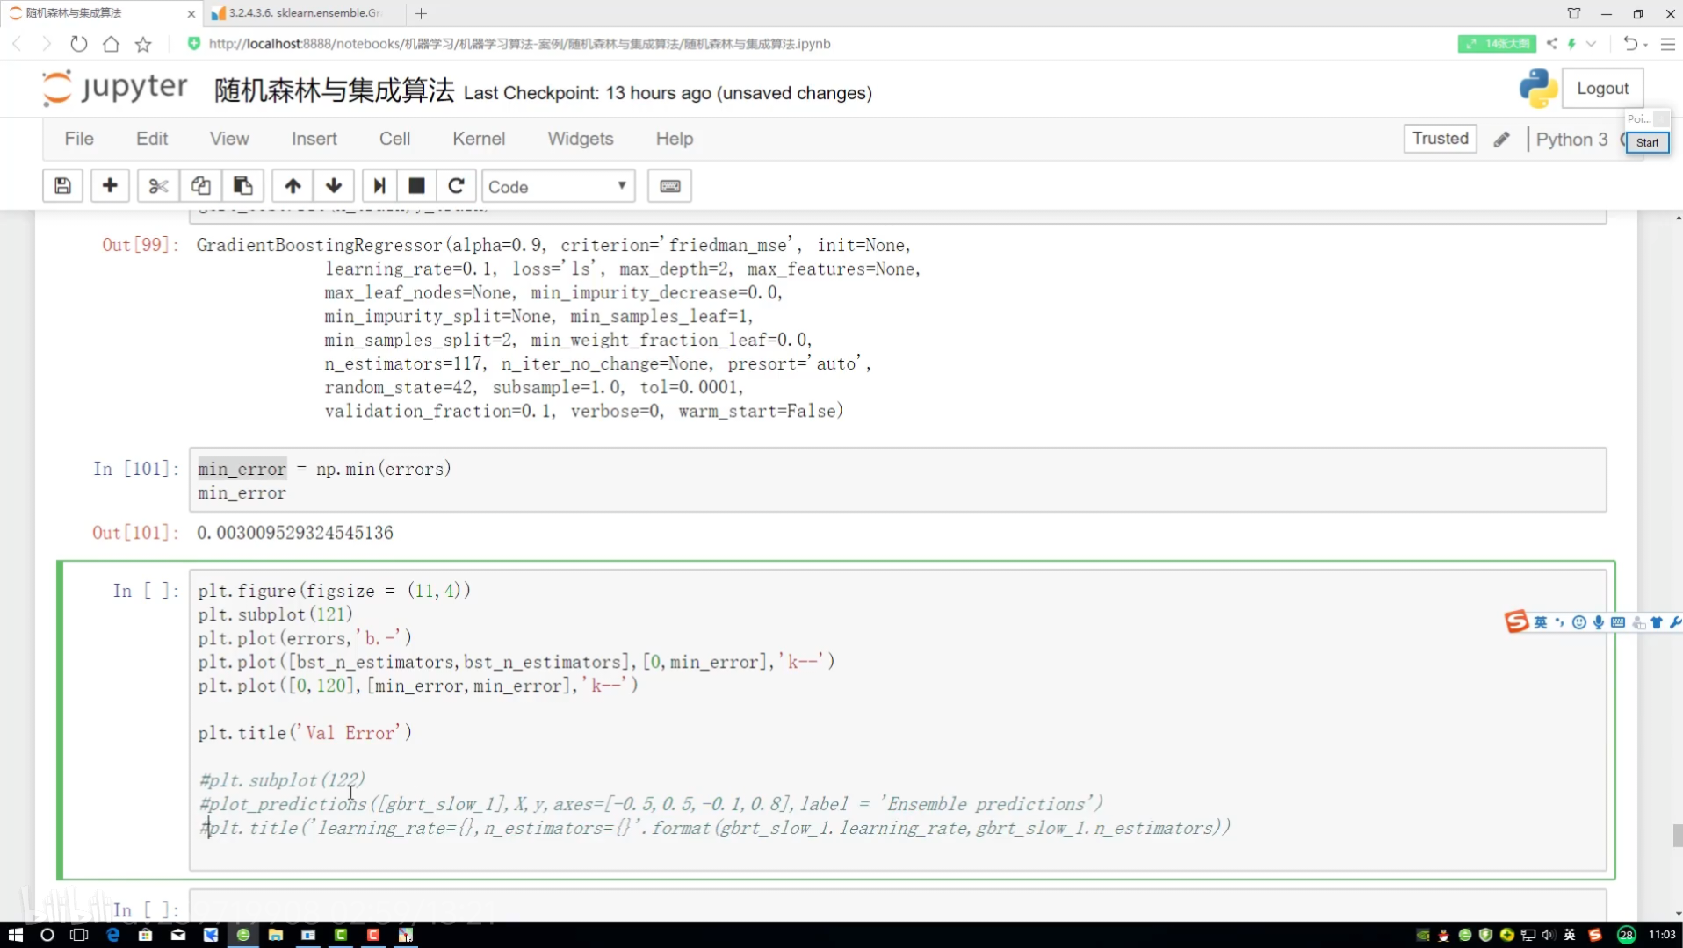The width and height of the screenshot is (1683, 948).
Task: Open the File menu
Action: pos(79,139)
